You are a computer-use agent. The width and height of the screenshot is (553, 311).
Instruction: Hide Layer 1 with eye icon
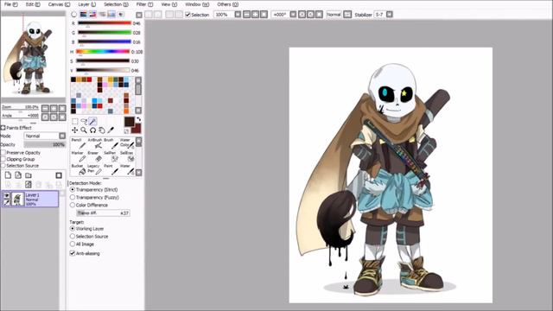click(6, 195)
